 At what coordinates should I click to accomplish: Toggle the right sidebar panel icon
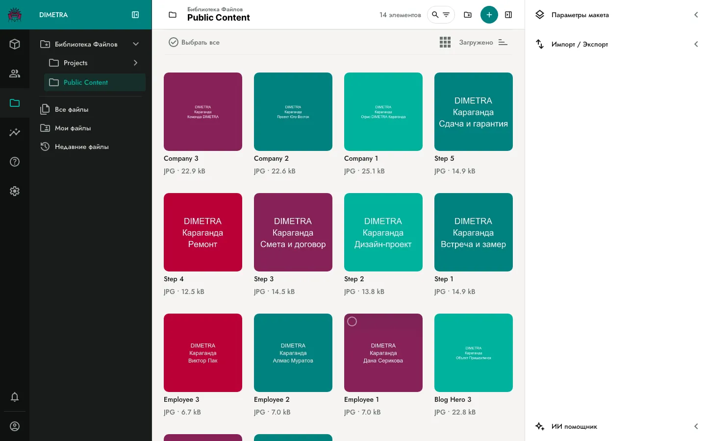click(508, 15)
